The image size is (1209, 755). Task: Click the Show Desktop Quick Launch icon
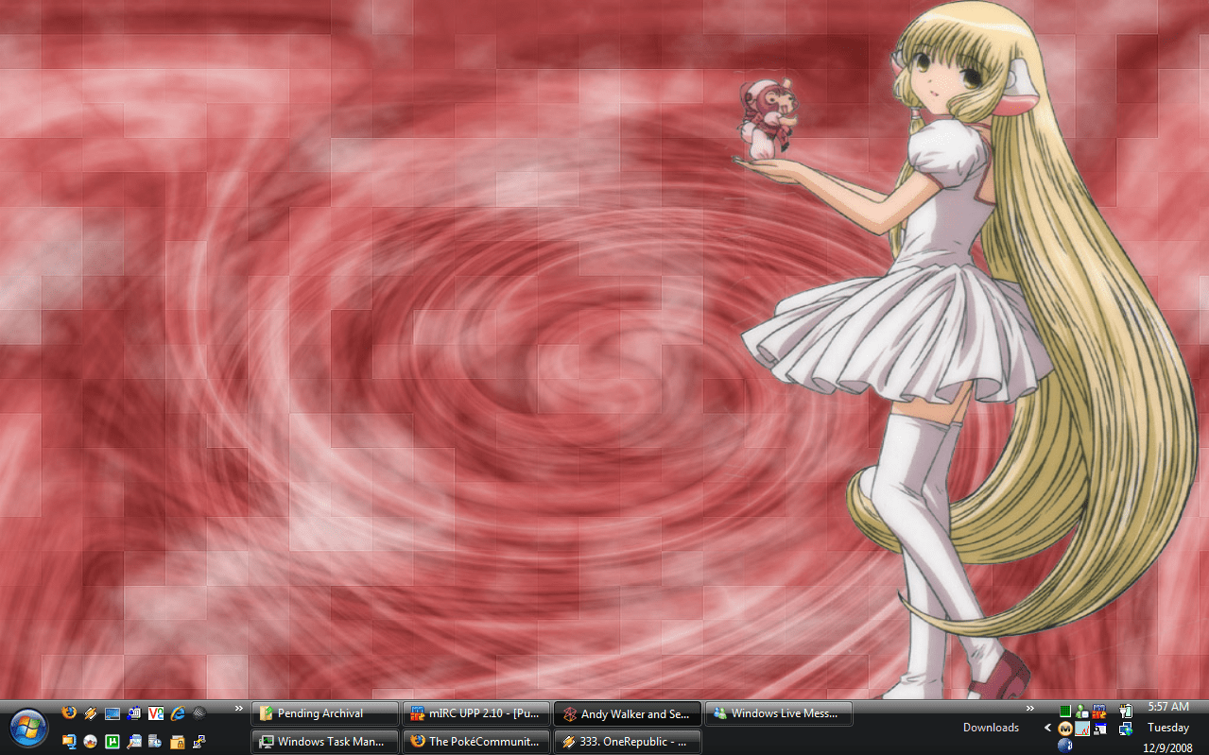click(x=112, y=713)
